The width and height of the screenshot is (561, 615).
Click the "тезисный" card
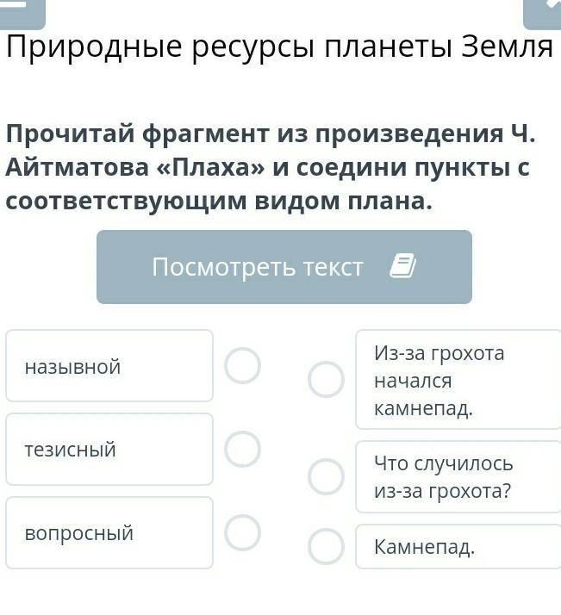(x=109, y=449)
